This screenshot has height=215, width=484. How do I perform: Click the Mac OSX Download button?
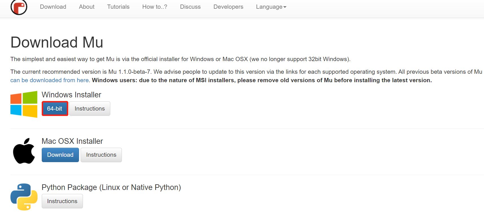point(60,155)
